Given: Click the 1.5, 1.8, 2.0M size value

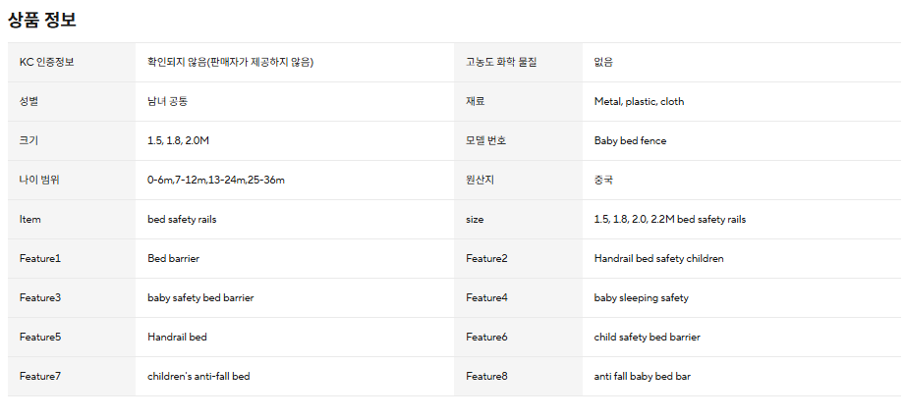Looking at the screenshot, I should (178, 141).
